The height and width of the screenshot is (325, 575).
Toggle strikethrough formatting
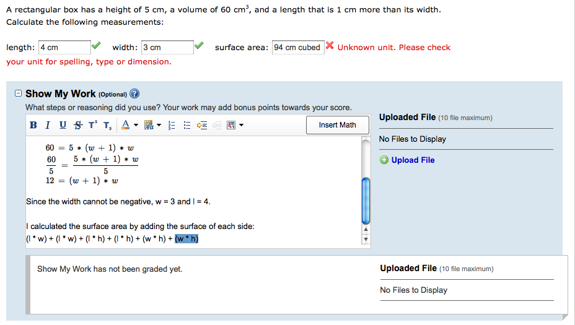77,125
